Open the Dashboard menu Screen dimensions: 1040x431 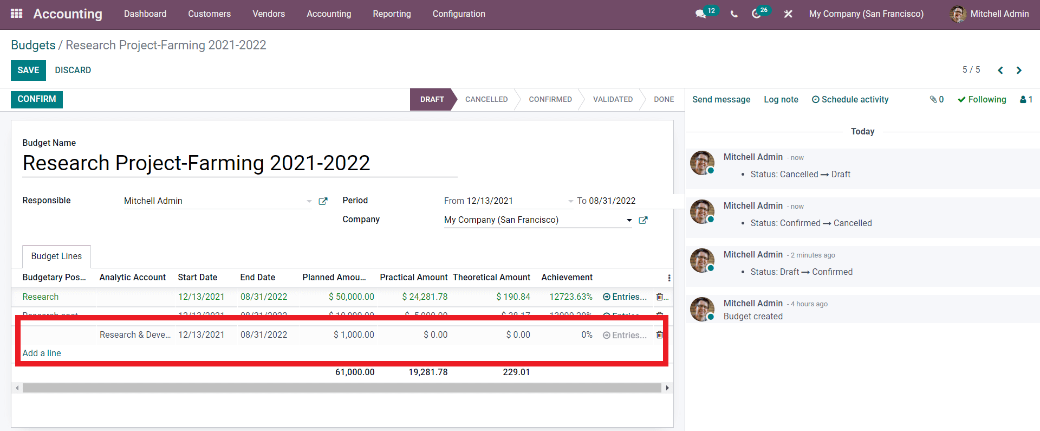[145, 14]
